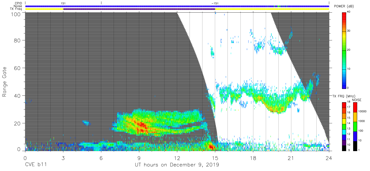Click the CPID value '151' near hour 3
The image size is (370, 171).
click(x=63, y=3)
